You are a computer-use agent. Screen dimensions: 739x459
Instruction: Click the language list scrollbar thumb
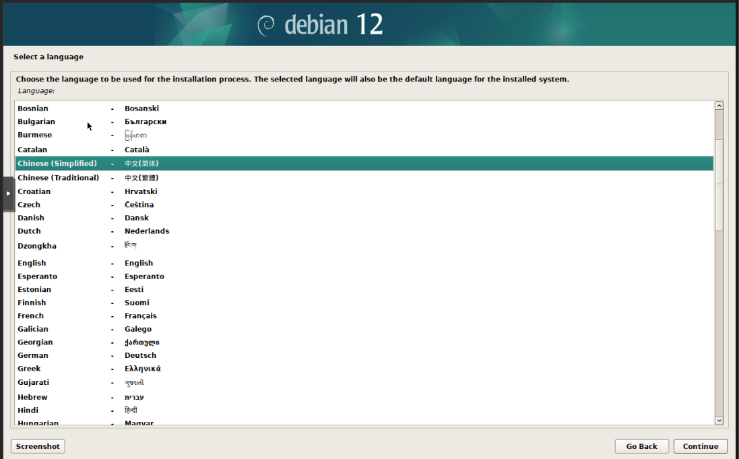(719, 185)
